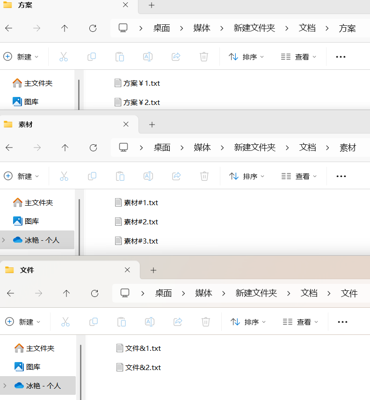Open 新建 dropdown in 素材 window
This screenshot has width=370, height=400.
(x=22, y=176)
